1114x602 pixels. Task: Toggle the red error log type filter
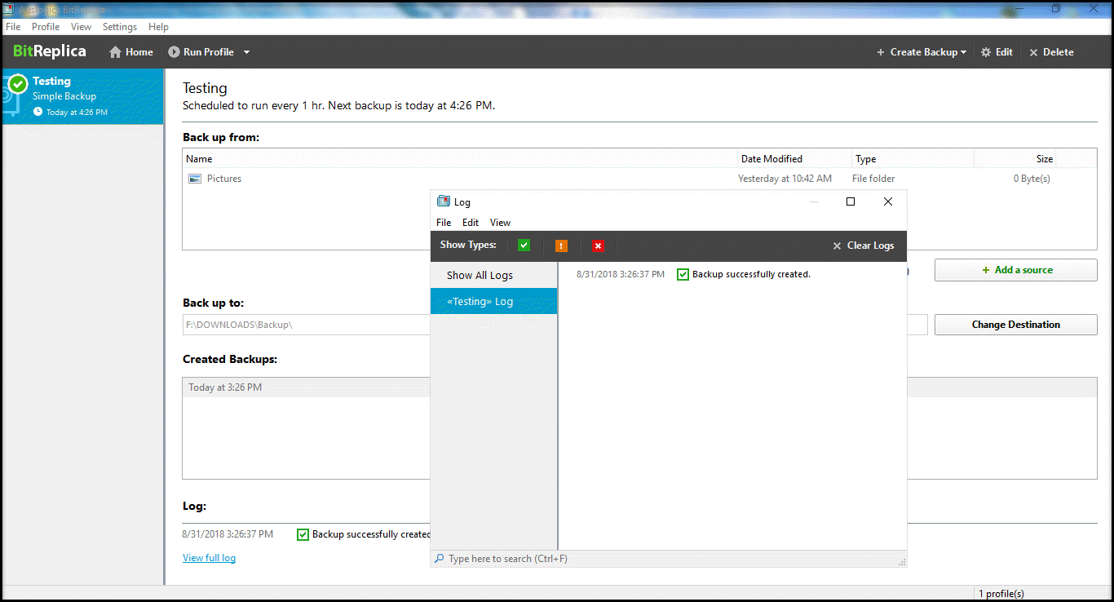coord(598,246)
